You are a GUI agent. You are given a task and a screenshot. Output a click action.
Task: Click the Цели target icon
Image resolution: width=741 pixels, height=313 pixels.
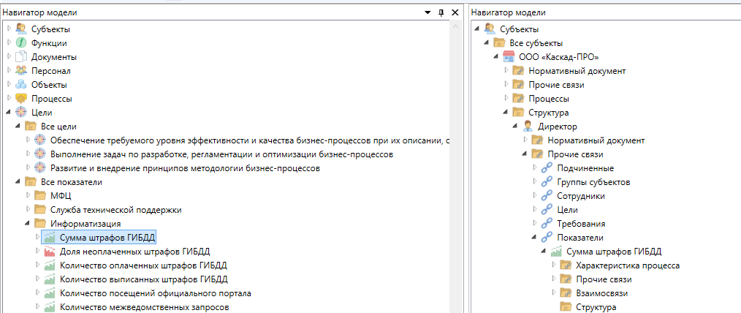click(21, 113)
